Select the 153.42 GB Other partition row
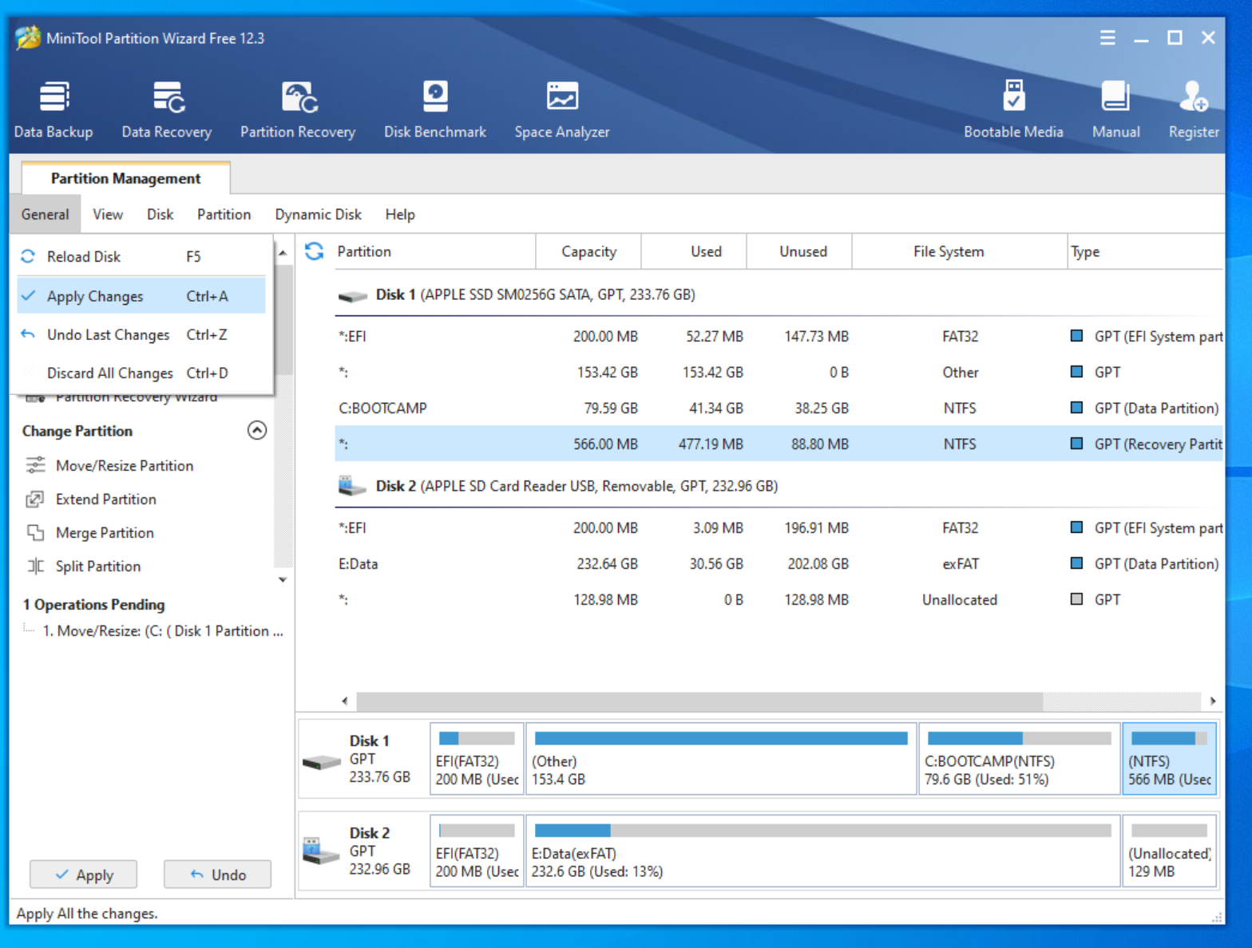 [x=779, y=372]
